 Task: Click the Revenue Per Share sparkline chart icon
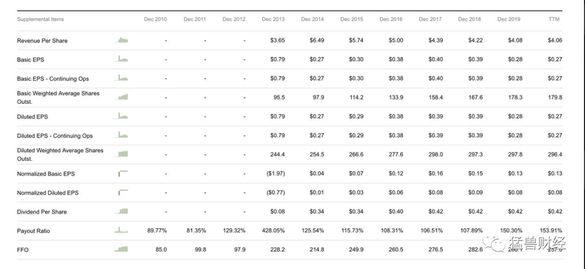tap(123, 41)
